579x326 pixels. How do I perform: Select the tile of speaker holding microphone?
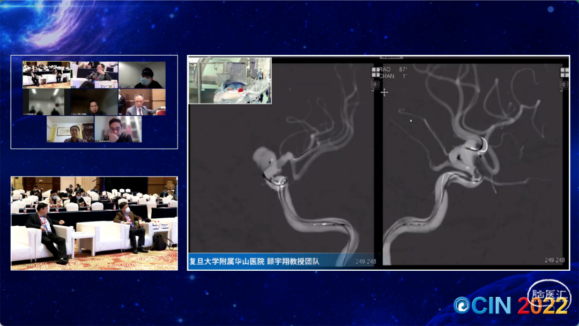point(94,75)
